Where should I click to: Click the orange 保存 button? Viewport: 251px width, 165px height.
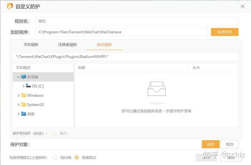[211, 144]
